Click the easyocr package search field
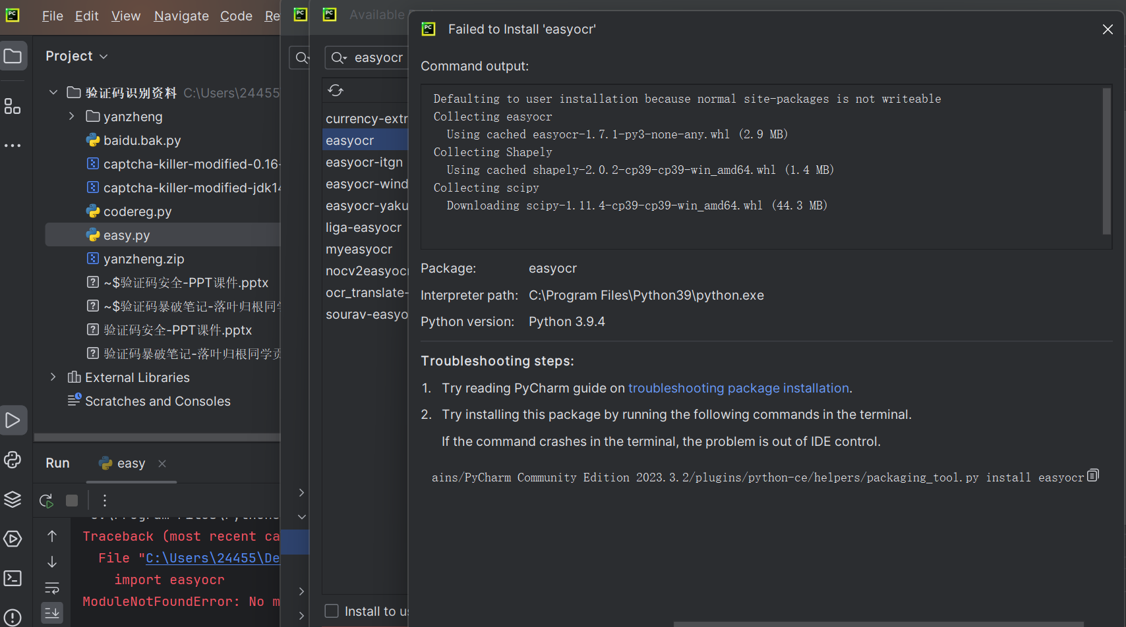Screen dimensions: 1126x627 (x=367, y=58)
